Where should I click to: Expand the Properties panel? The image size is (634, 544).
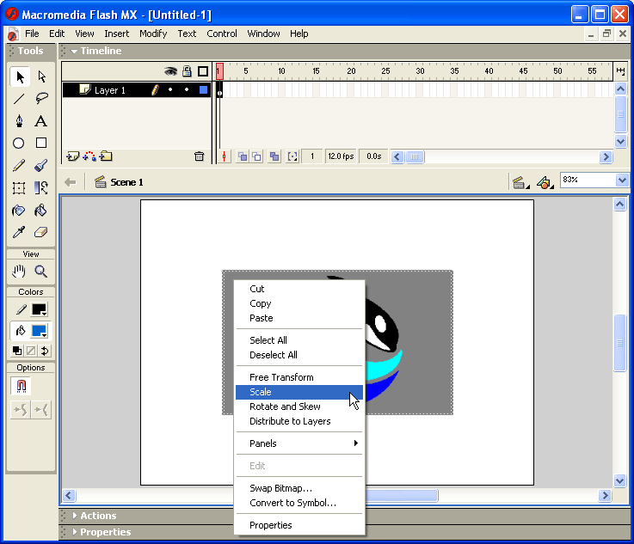pos(105,532)
